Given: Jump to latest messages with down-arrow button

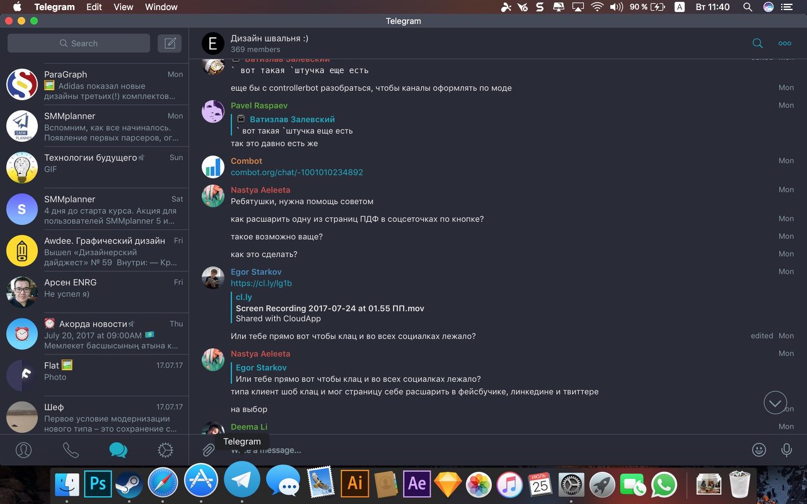Looking at the screenshot, I should point(775,403).
